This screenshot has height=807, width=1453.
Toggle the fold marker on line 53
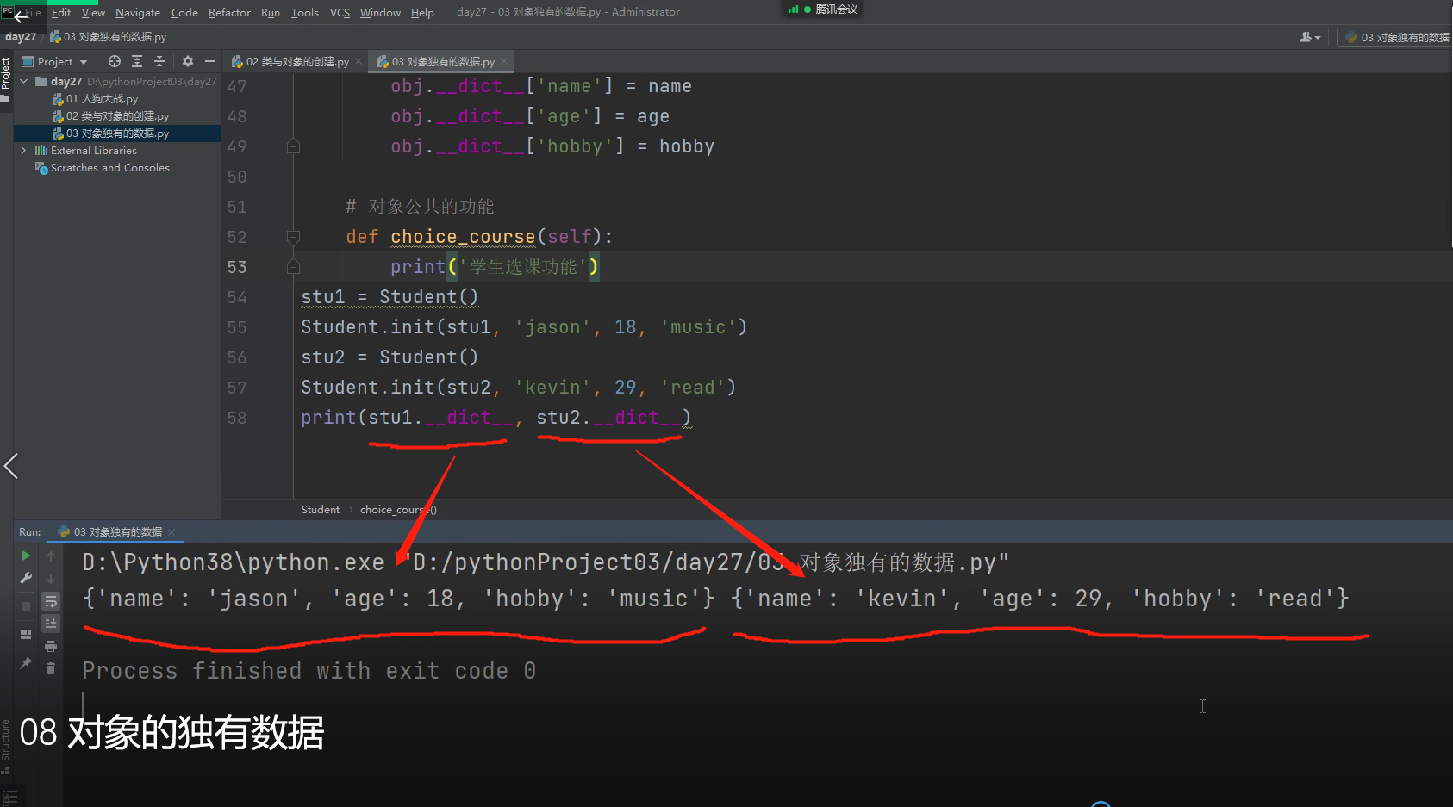coord(293,267)
